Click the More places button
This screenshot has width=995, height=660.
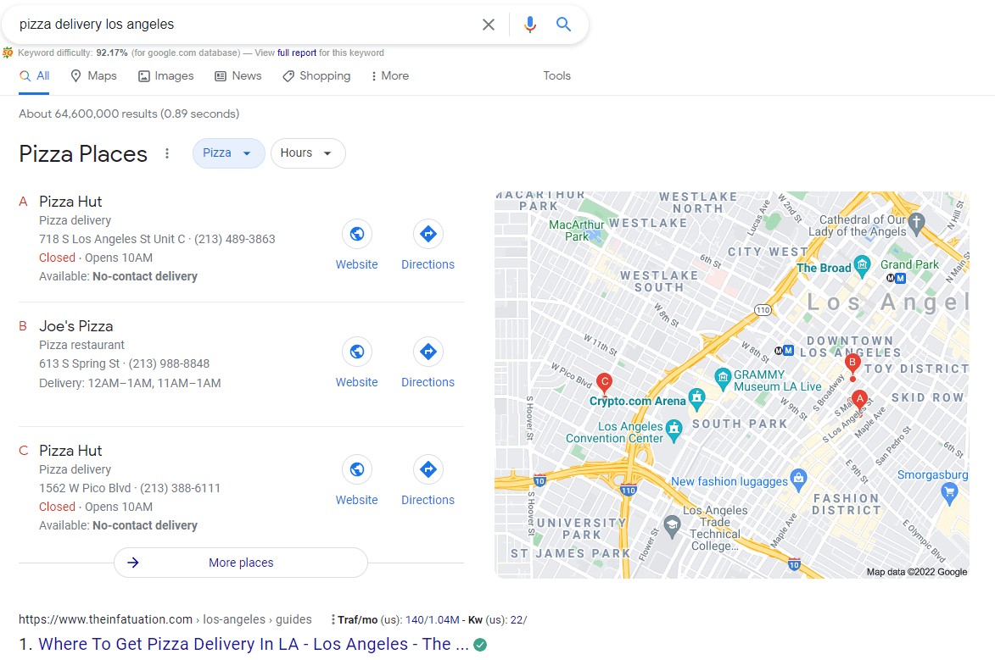pos(240,562)
